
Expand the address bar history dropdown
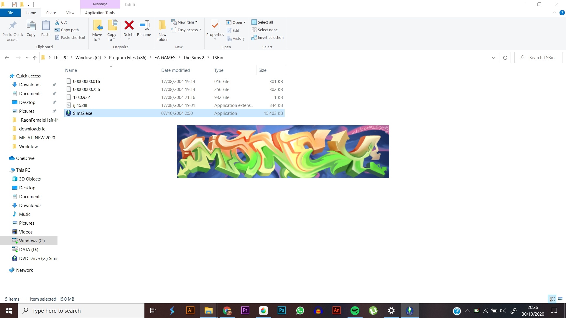[x=493, y=58]
